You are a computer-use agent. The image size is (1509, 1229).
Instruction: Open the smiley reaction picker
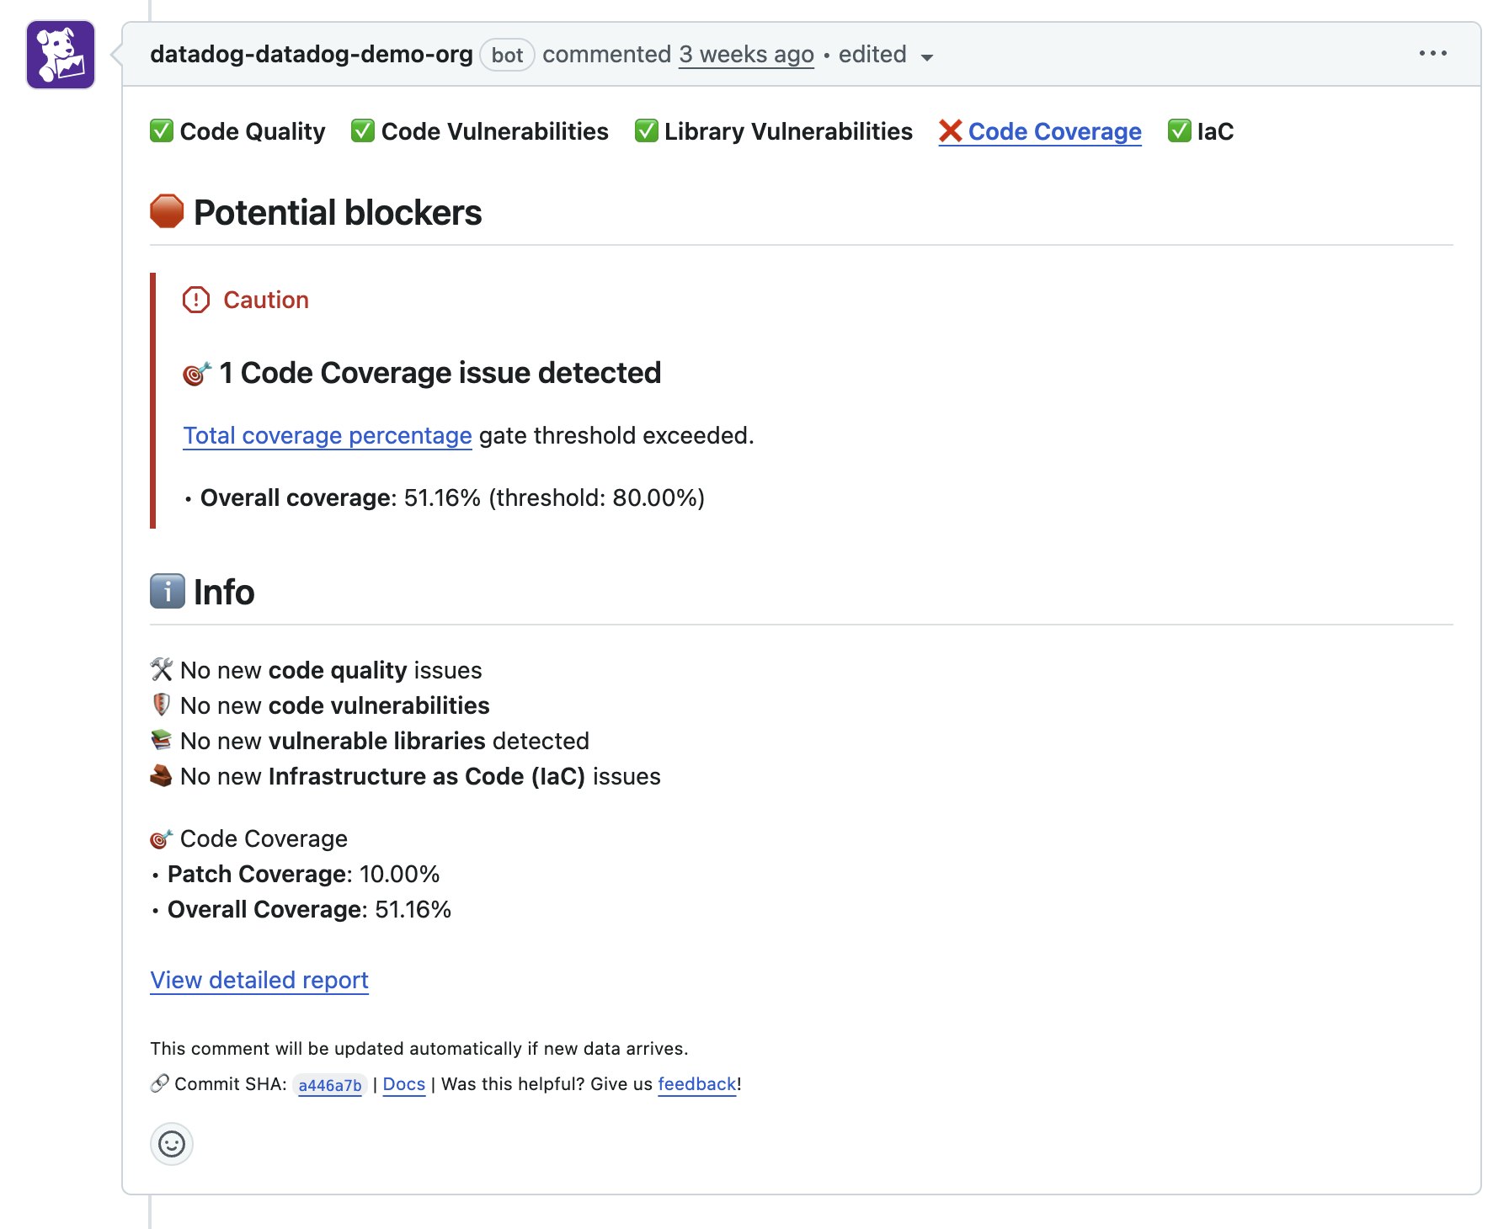(x=171, y=1145)
